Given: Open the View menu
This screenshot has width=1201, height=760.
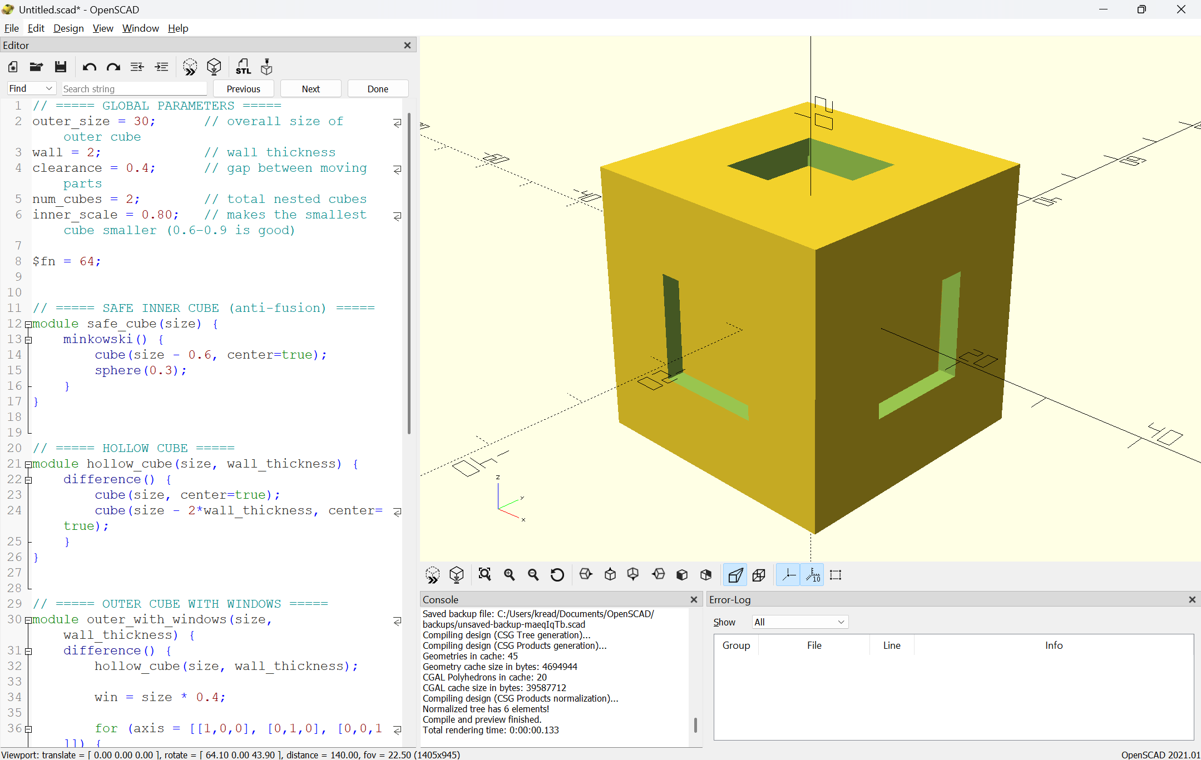Looking at the screenshot, I should [x=103, y=28].
